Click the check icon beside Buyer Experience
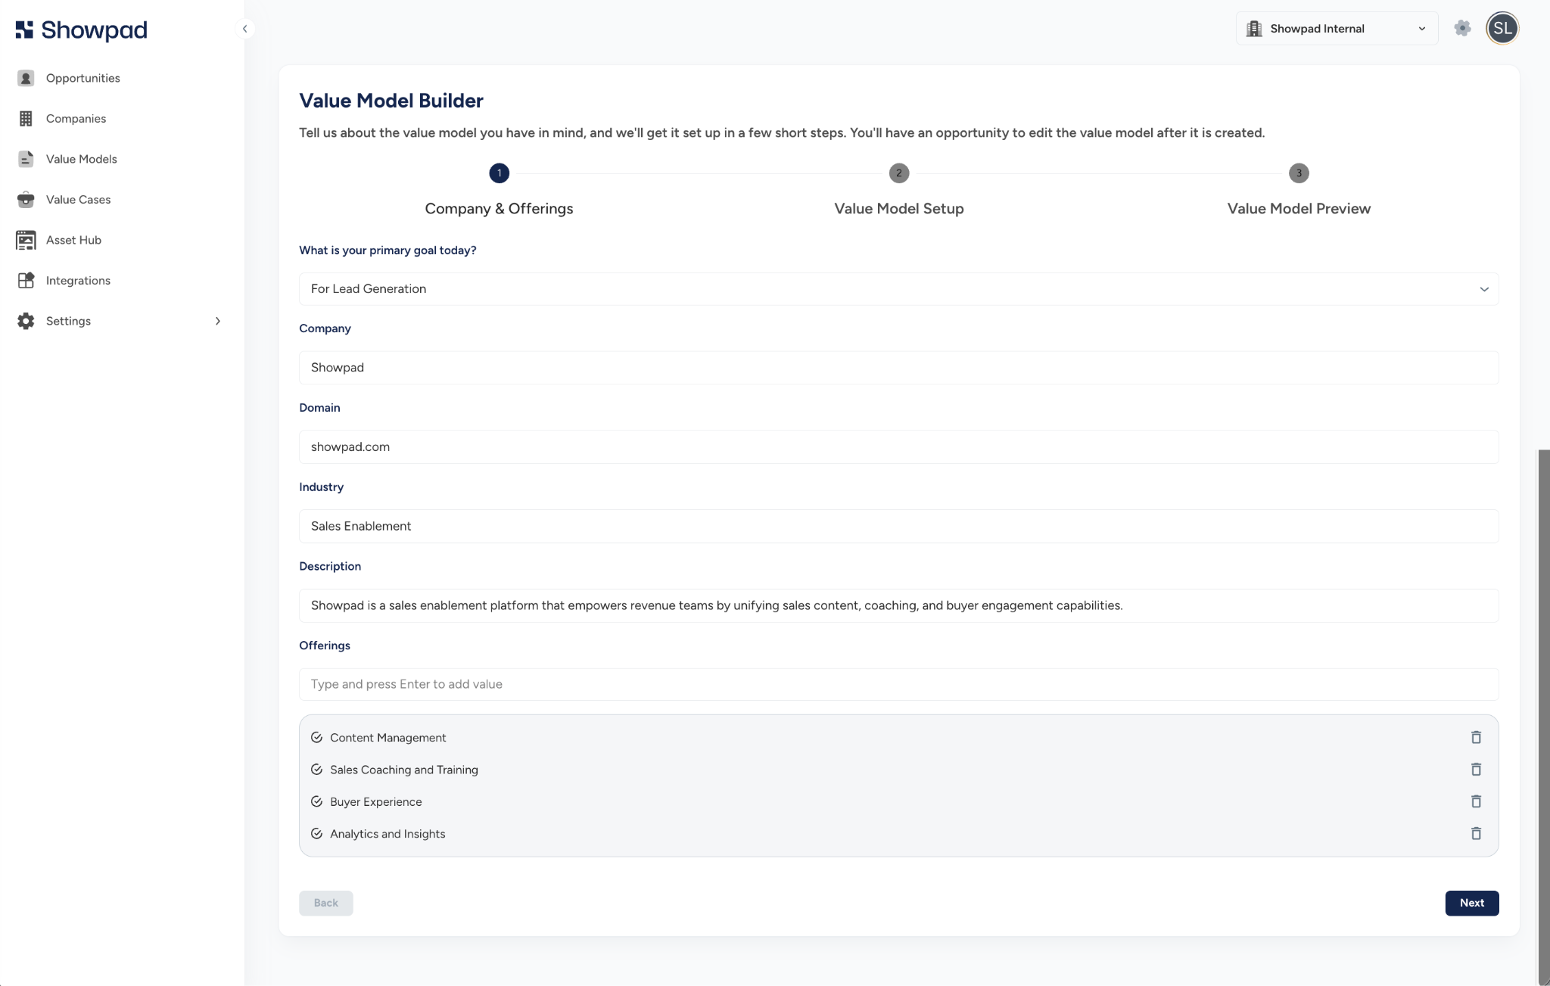The height and width of the screenshot is (986, 1550). coord(316,801)
